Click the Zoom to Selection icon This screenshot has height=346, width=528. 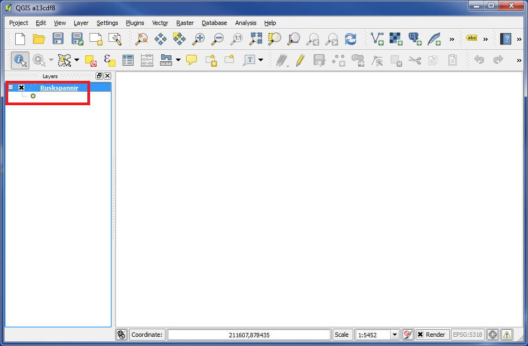[x=275, y=39]
